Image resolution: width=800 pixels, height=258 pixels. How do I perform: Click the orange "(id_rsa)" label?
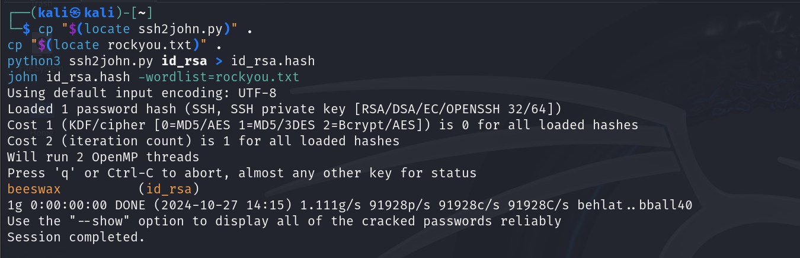(x=169, y=189)
